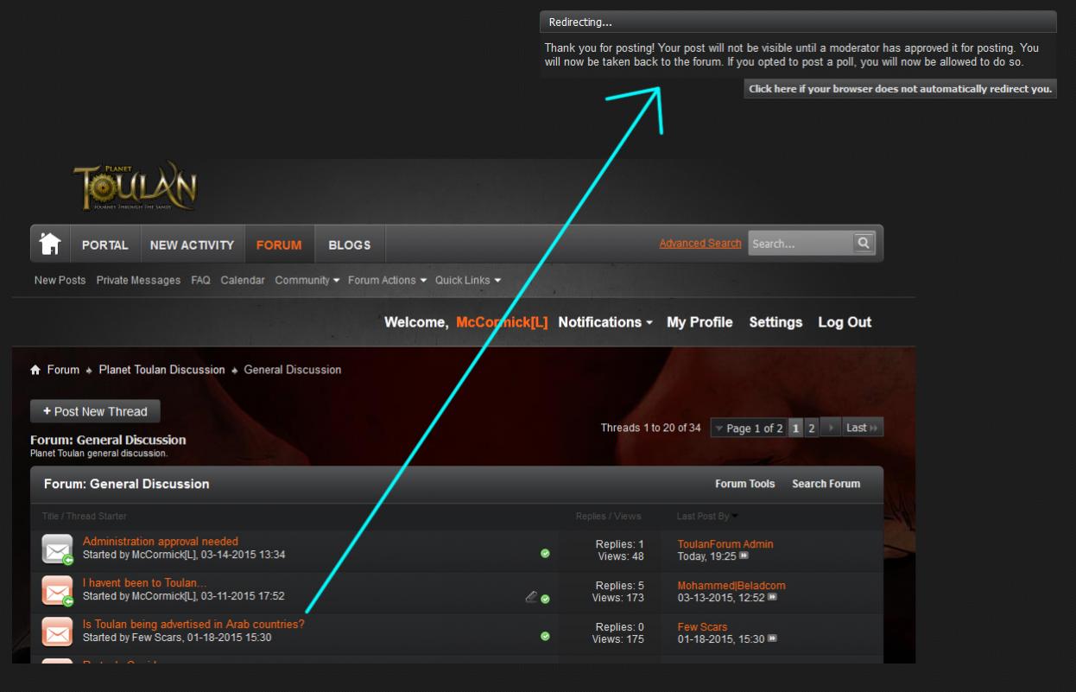Open thread about Toulan advertised in Arab countries
This screenshot has width=1076, height=692.
[x=193, y=625]
